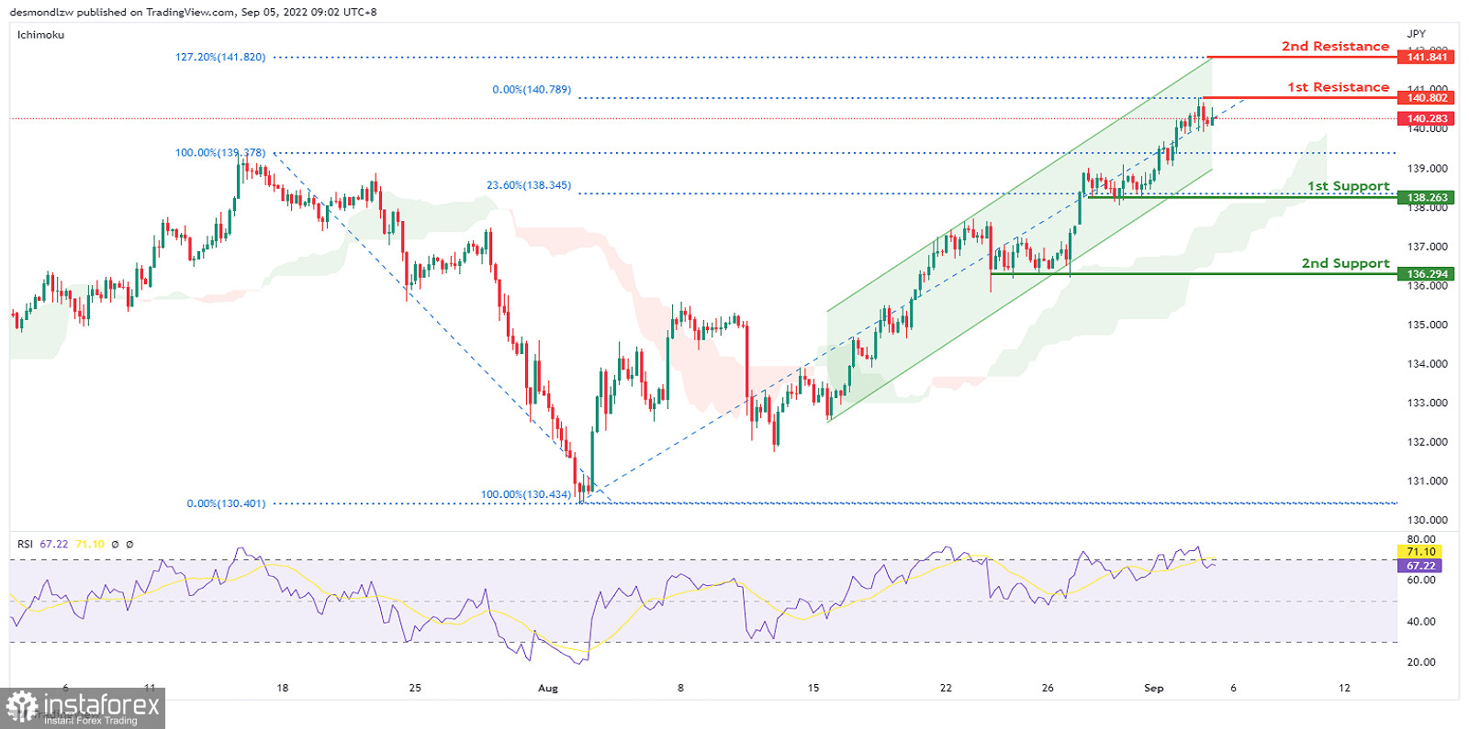Select the 100.00%(139.378) Fibonacci label
Image resolution: width=1469 pixels, height=729 pixels.
click(x=220, y=152)
